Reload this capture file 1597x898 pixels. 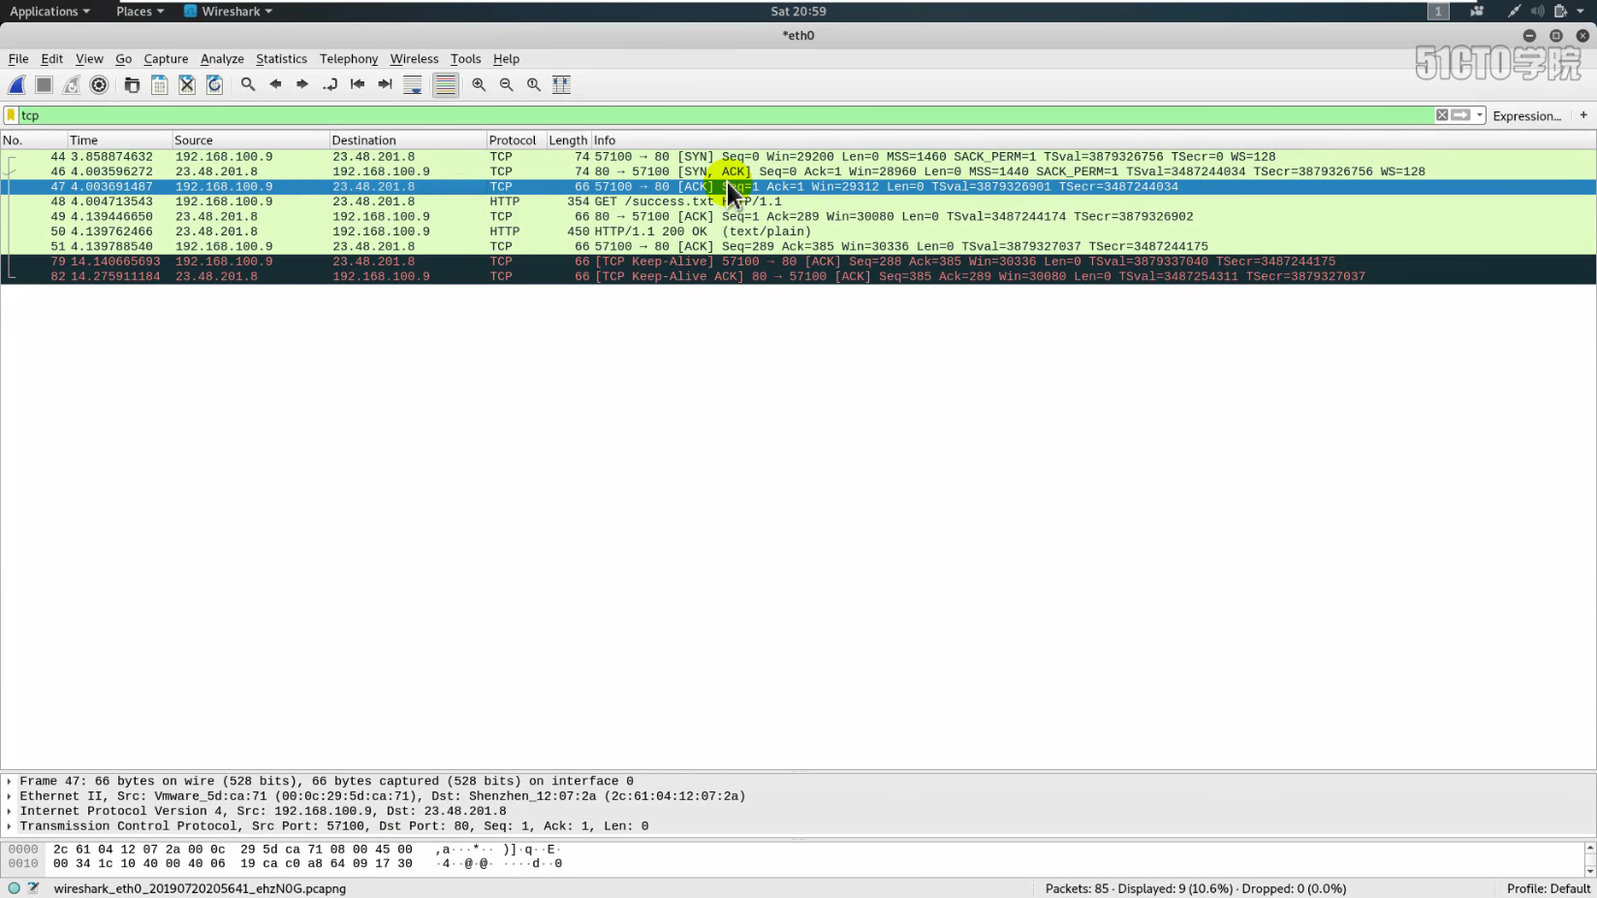215,84
